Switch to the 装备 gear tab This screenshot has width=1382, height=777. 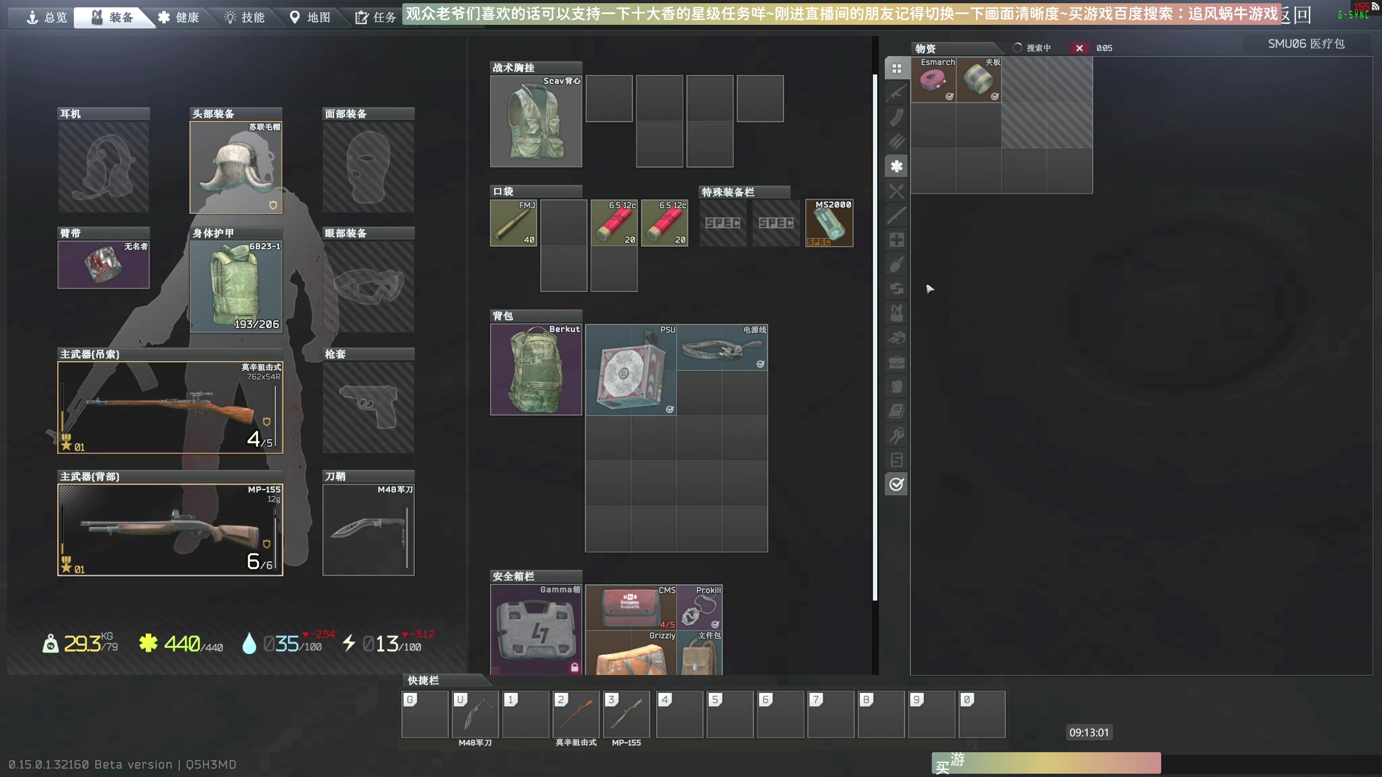point(112,17)
